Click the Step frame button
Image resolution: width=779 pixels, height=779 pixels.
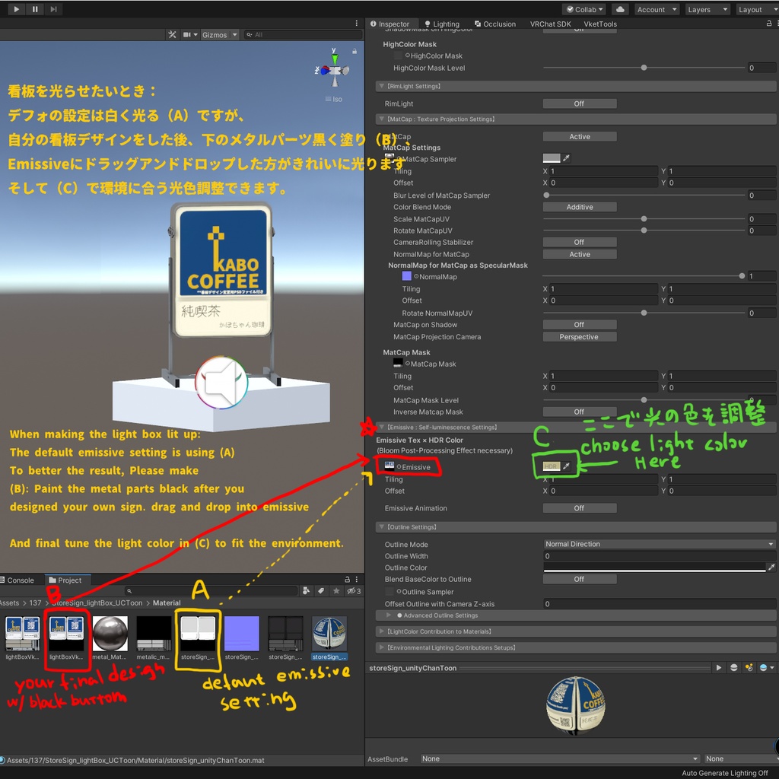(54, 9)
